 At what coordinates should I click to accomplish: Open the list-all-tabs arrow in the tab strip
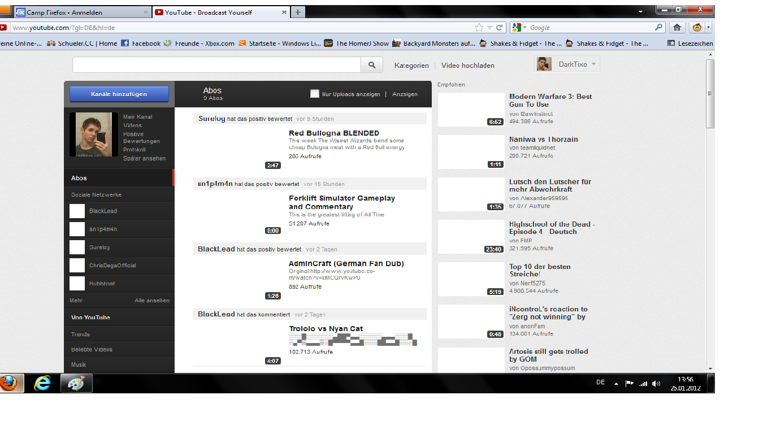640,12
